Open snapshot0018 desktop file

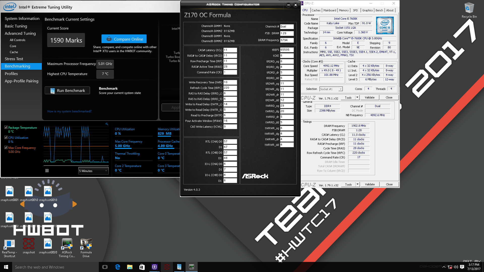[48, 194]
